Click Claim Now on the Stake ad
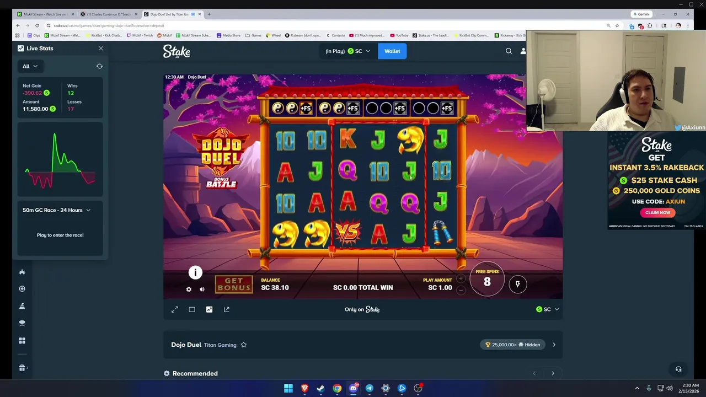706x397 pixels. [x=657, y=212]
